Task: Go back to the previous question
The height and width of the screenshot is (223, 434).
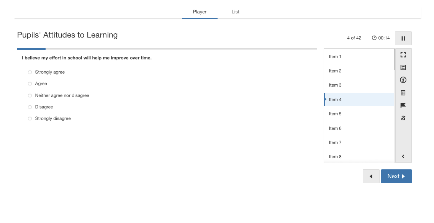Action: (x=371, y=176)
